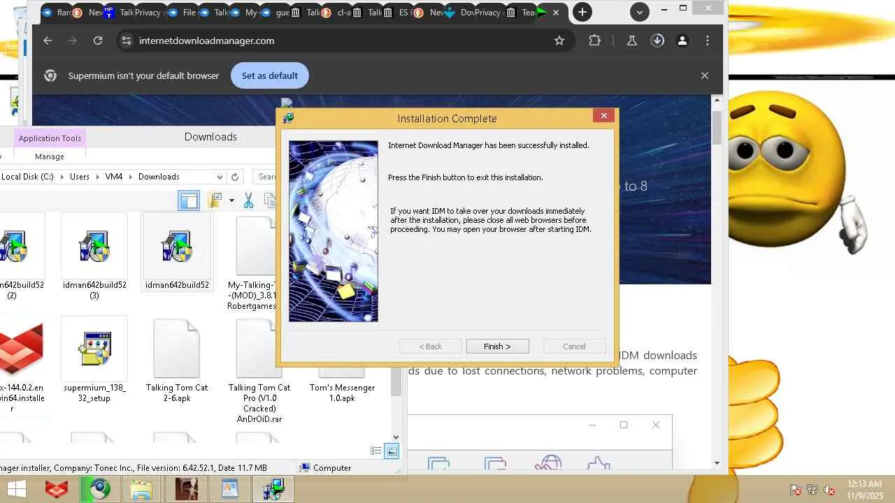Screen dimensions: 895x503
Task: Dismiss the default browser notification bar
Action: pos(704,75)
